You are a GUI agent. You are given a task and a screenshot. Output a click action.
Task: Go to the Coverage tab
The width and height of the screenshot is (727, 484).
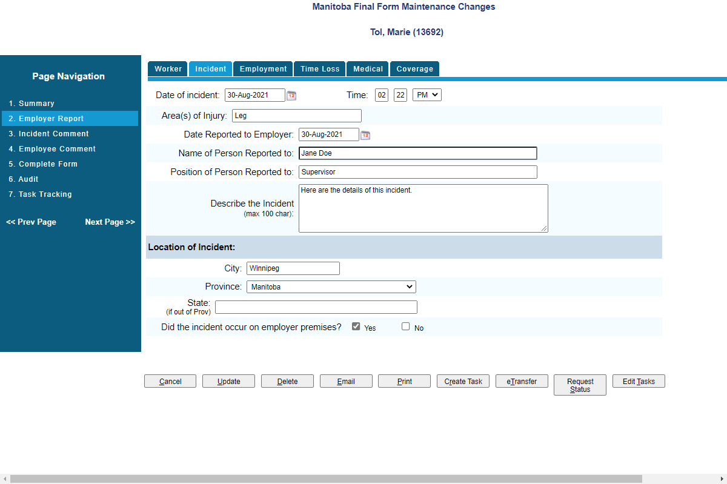pos(415,69)
